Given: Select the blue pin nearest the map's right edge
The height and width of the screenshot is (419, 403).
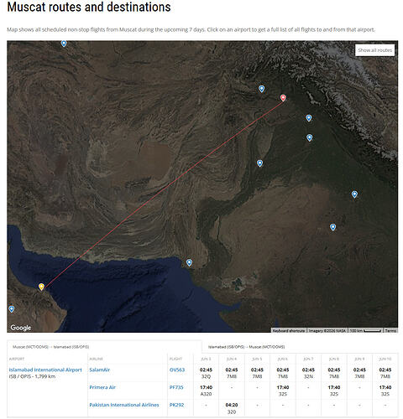Looking at the screenshot, I should (x=354, y=194).
